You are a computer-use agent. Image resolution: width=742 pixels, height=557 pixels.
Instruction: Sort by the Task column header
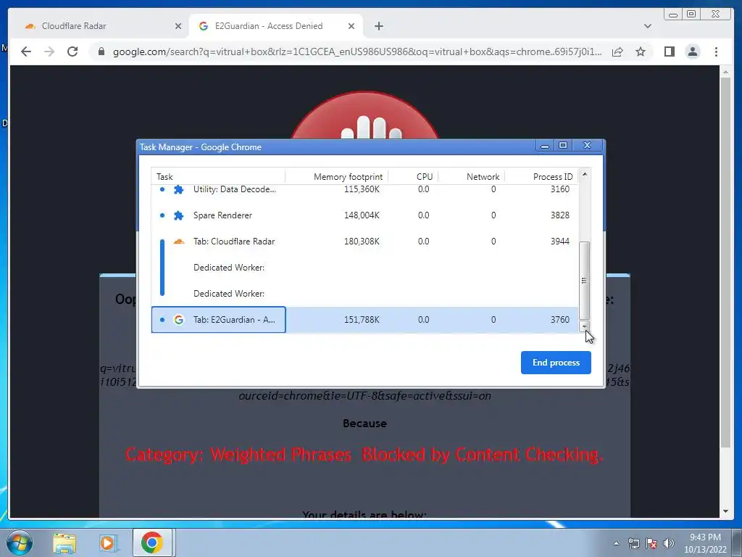tap(218, 177)
